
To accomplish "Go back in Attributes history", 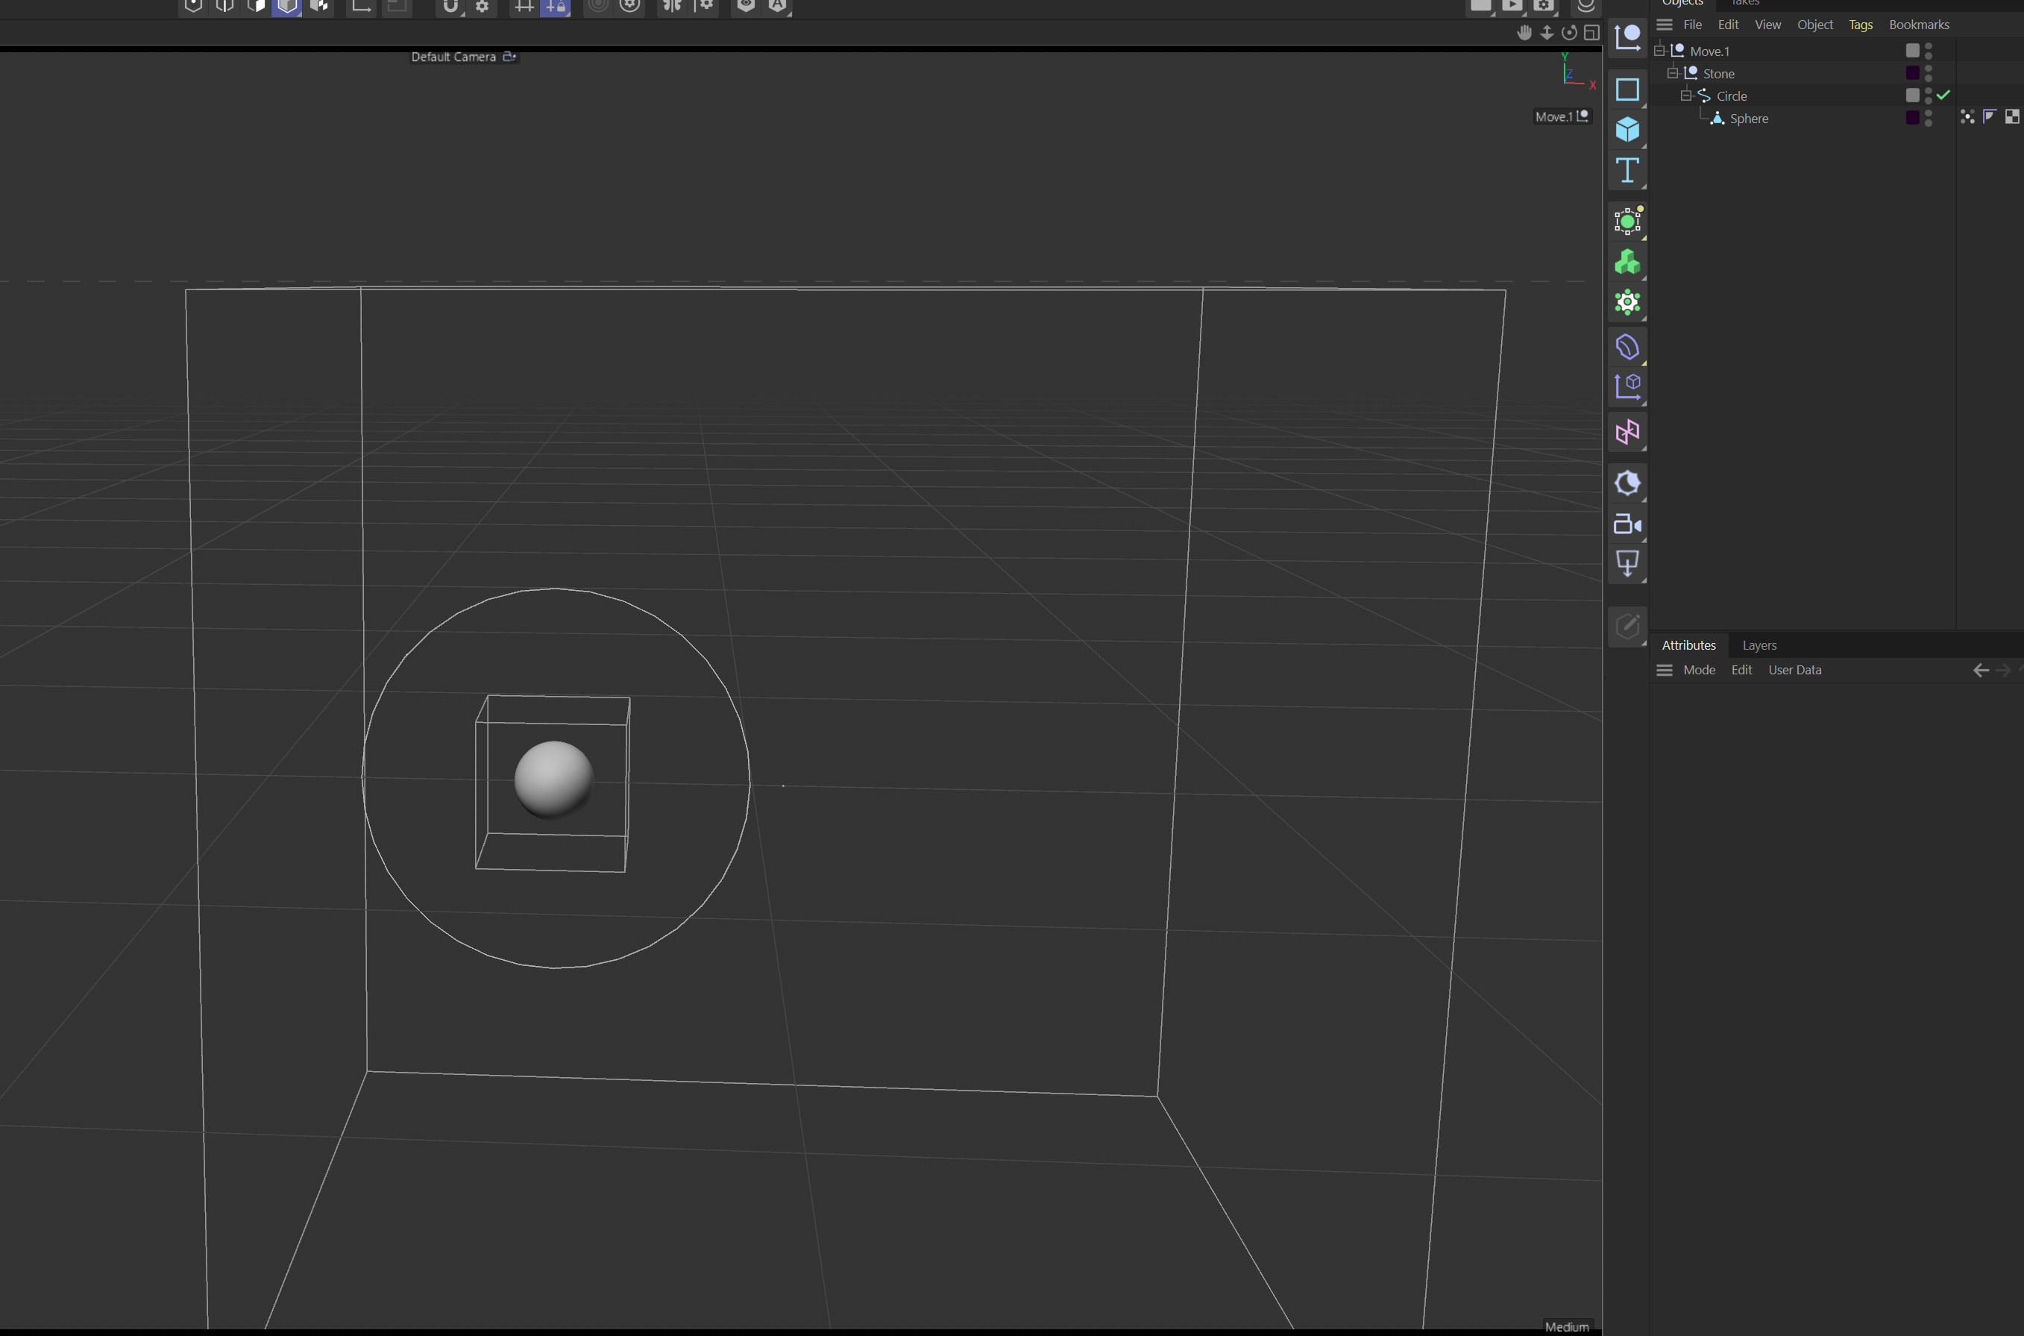I will pos(1981,671).
